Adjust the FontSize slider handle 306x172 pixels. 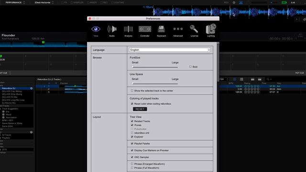(x=132, y=67)
